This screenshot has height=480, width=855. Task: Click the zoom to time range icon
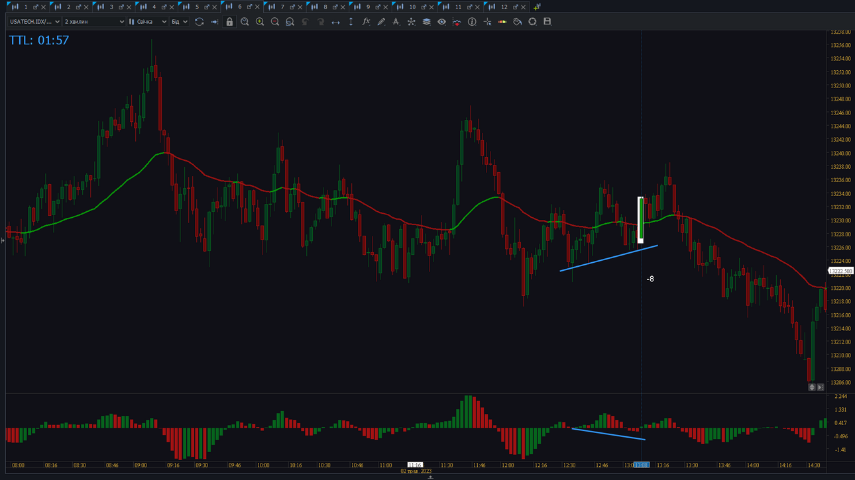(245, 22)
